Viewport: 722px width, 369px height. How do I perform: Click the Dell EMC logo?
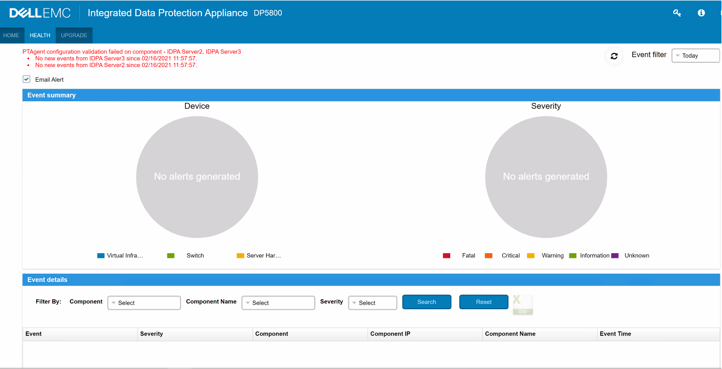pyautogui.click(x=40, y=13)
